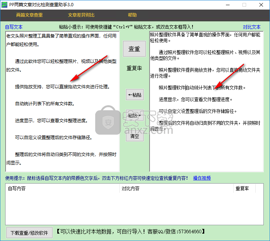Click line 进度显示，您可以查看文件整理进度 in right box
The image size is (270, 241).
[195, 100]
